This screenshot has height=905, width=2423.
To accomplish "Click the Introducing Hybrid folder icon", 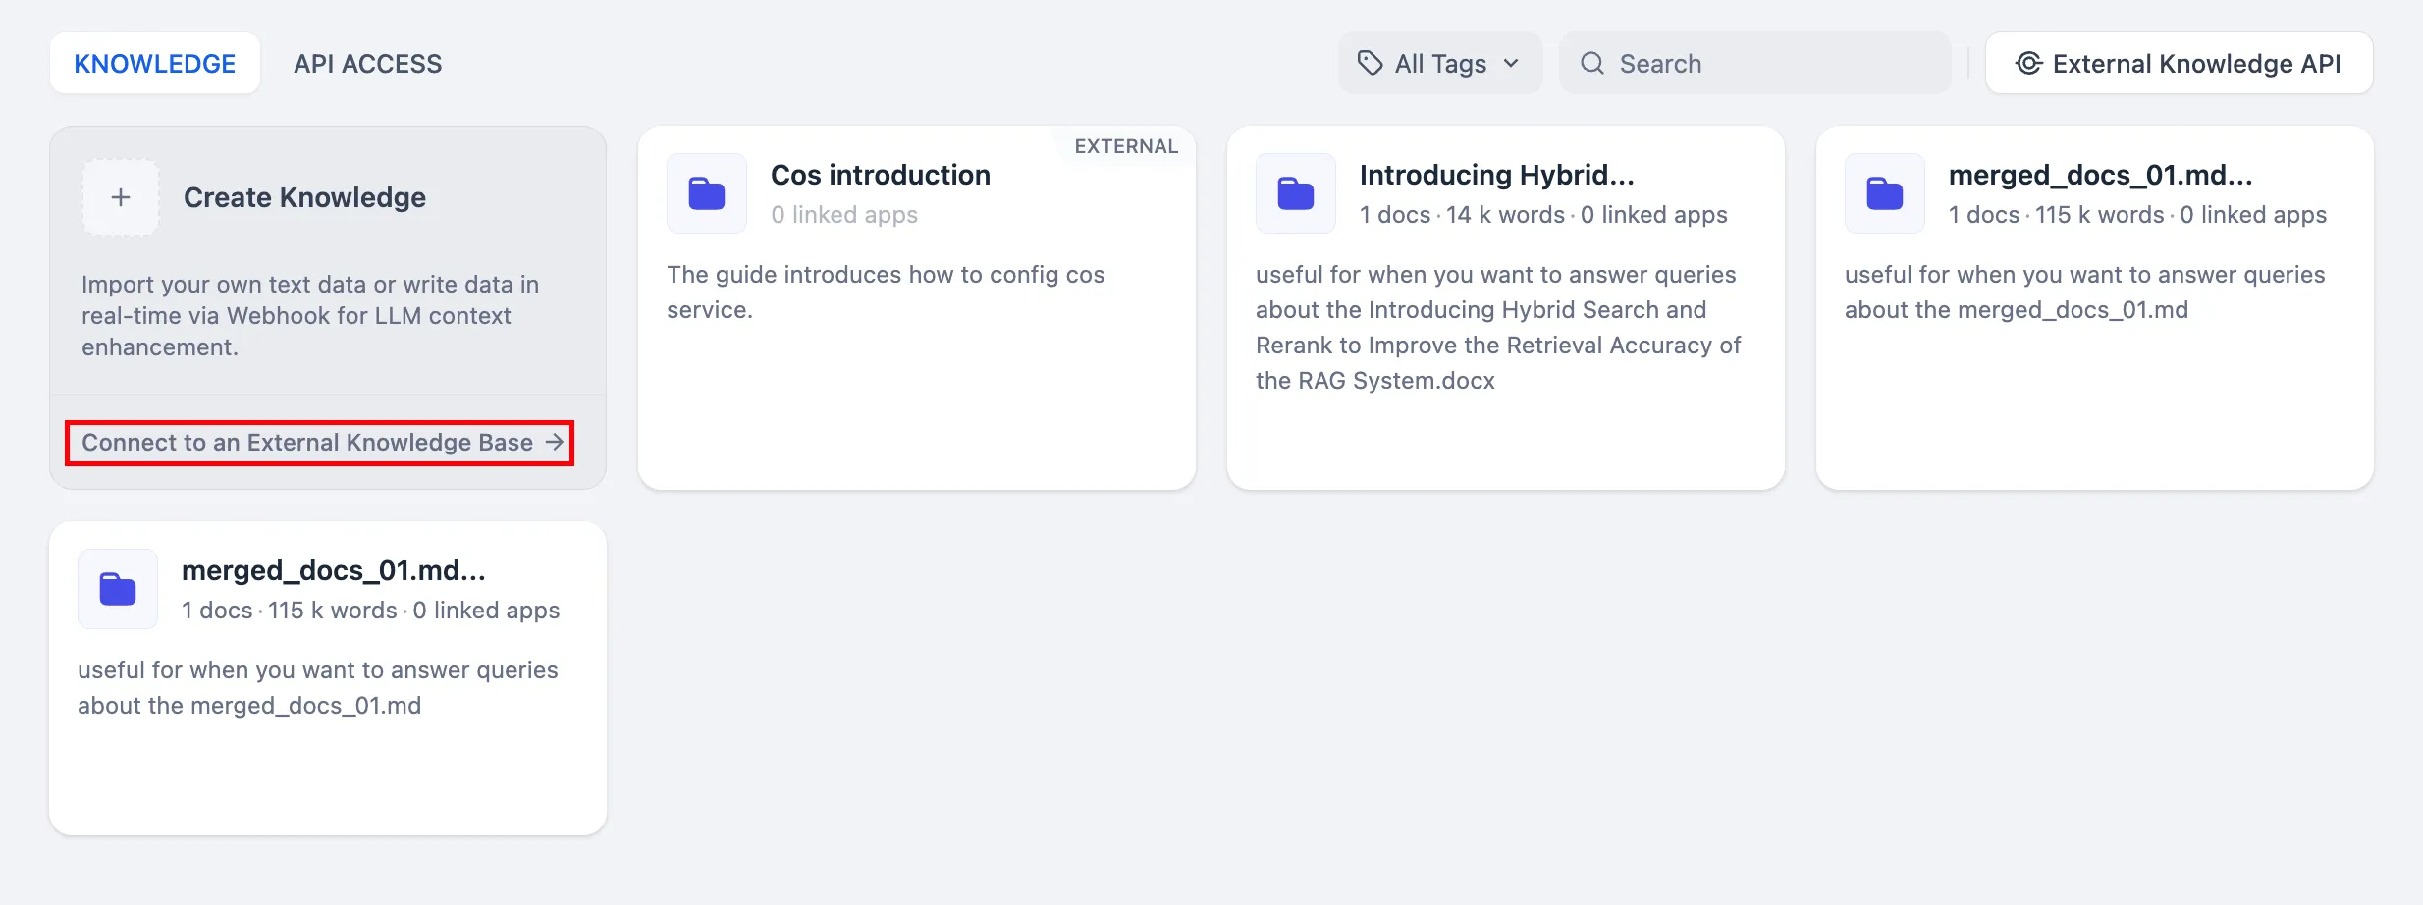I will [x=1296, y=193].
